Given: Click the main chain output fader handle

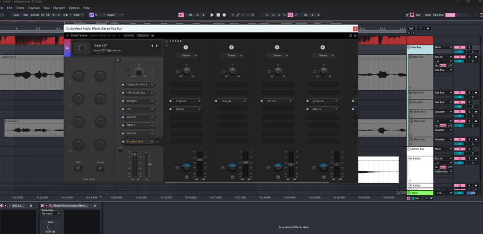Looking at the screenshot, I should tap(135, 155).
